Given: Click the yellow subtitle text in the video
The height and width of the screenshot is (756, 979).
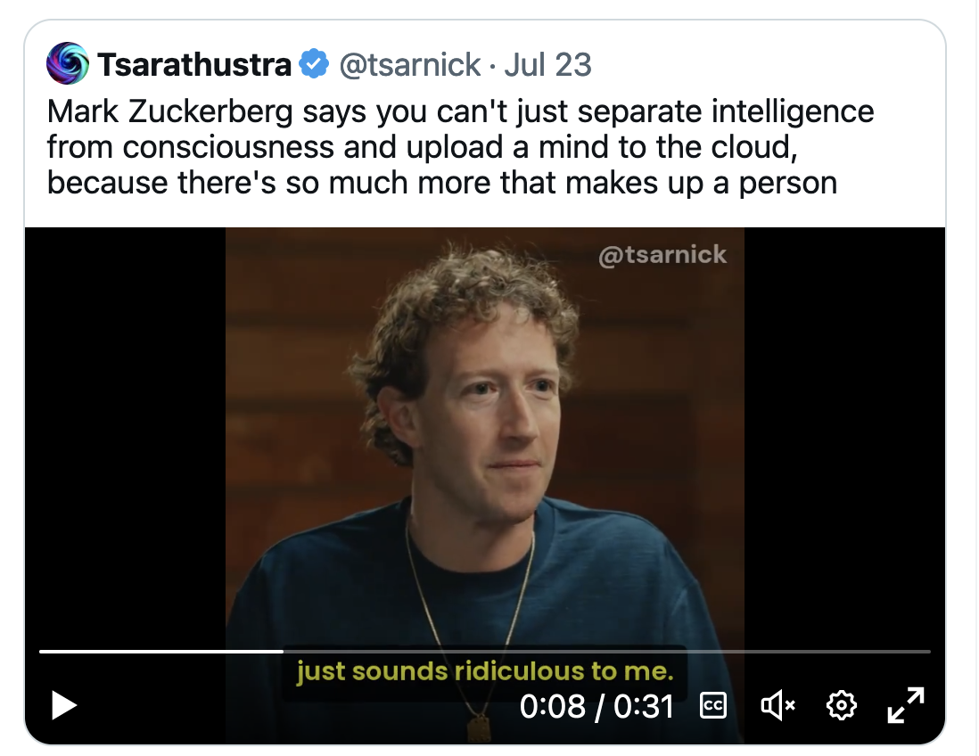Looking at the screenshot, I should (484, 670).
